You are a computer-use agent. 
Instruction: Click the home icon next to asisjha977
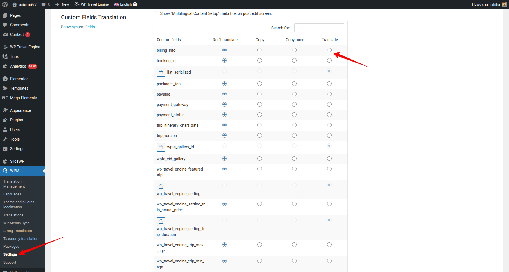pyautogui.click(x=15, y=4)
